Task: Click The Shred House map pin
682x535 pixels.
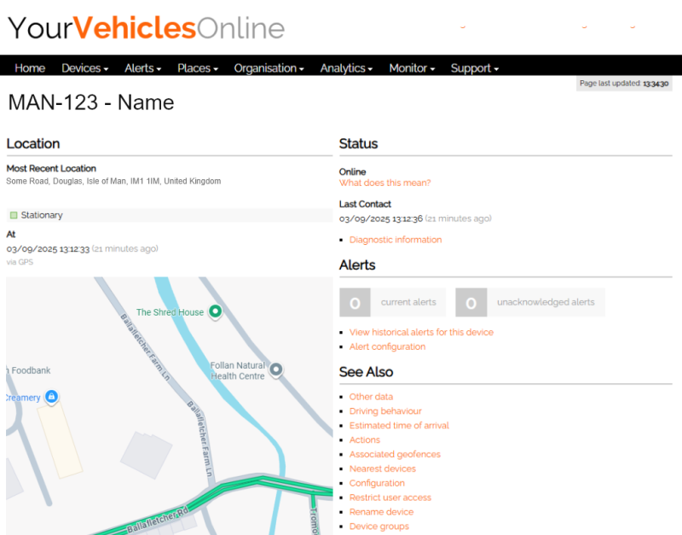Action: pos(215,311)
